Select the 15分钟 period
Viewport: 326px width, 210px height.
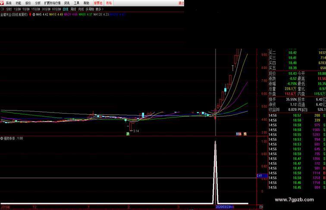click(35, 9)
